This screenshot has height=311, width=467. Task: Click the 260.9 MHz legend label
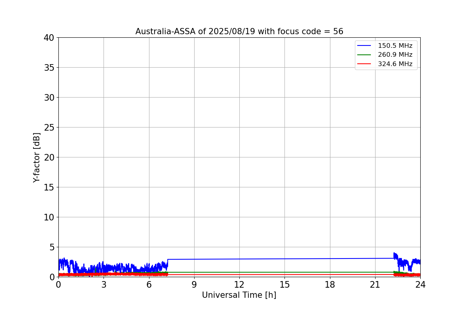pyautogui.click(x=395, y=55)
